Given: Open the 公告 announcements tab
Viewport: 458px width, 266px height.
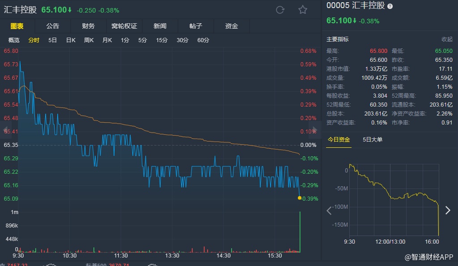Looking at the screenshot, I should (53, 26).
